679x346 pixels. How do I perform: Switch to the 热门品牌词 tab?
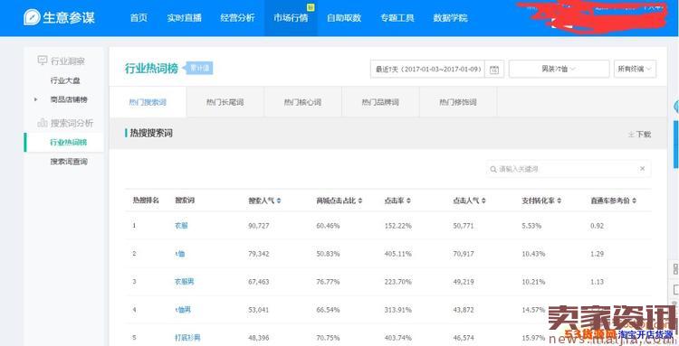click(380, 102)
